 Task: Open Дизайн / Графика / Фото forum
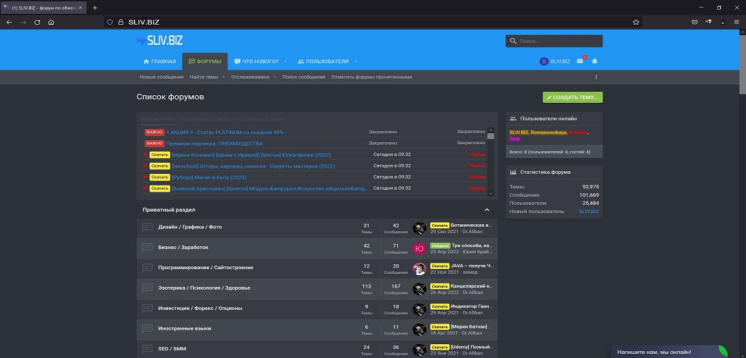pos(190,227)
